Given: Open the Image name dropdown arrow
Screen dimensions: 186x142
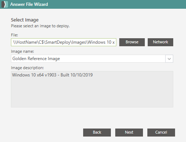Looking at the screenshot, I should pos(169,59).
